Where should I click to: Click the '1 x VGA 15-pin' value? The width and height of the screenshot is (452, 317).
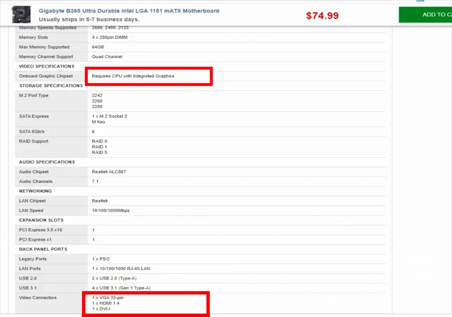(108, 298)
